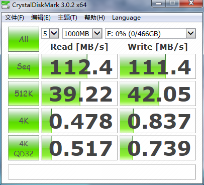The height and width of the screenshot is (185, 204).
Task: Start the 512K random test
Action: click(x=24, y=94)
